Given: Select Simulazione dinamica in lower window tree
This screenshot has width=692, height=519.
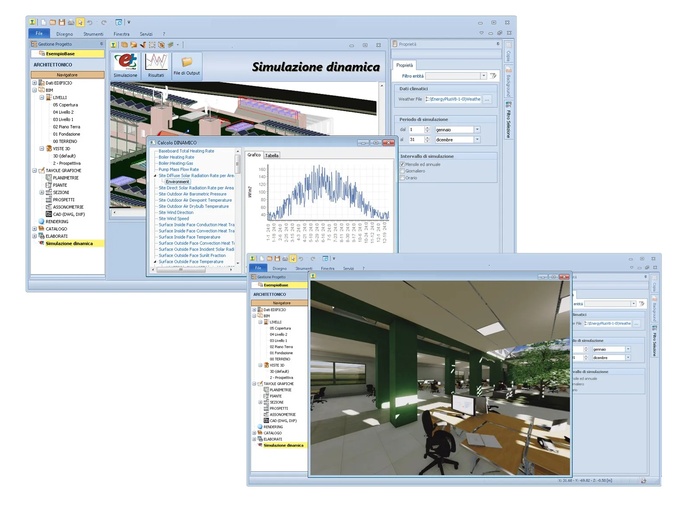Looking at the screenshot, I should click(283, 445).
